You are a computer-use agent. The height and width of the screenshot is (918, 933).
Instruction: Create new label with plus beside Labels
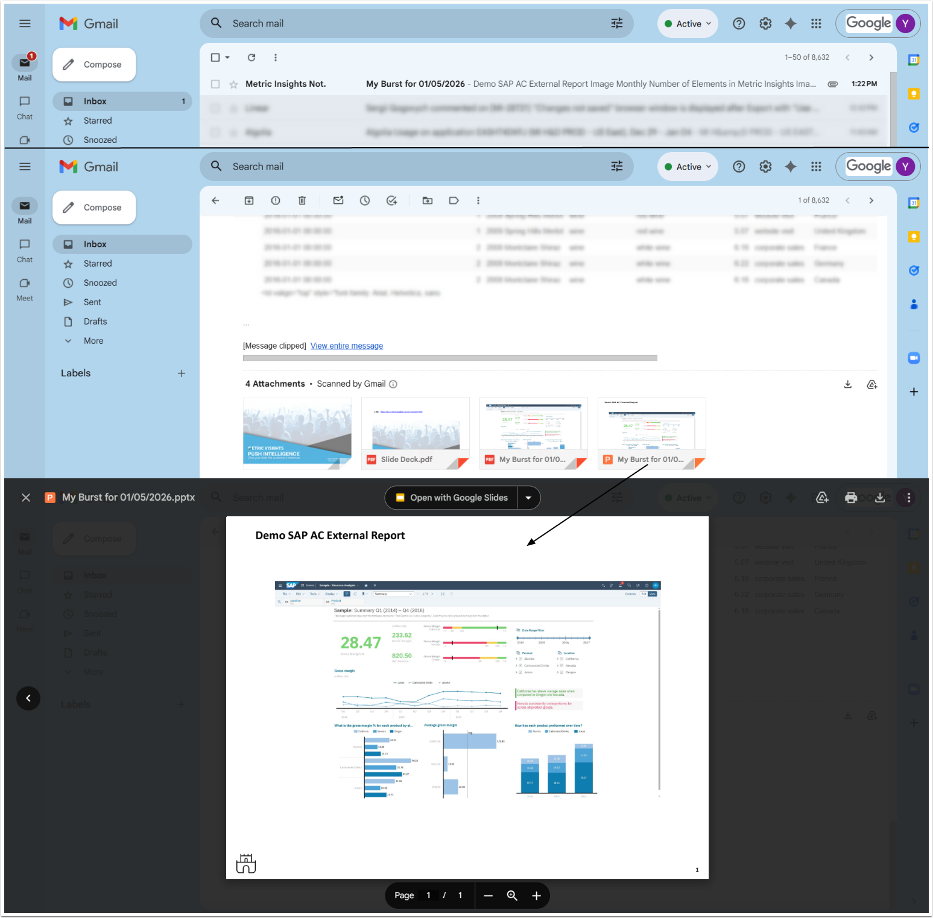click(182, 373)
